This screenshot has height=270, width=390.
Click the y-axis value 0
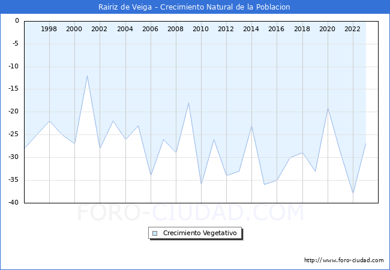[17, 20]
